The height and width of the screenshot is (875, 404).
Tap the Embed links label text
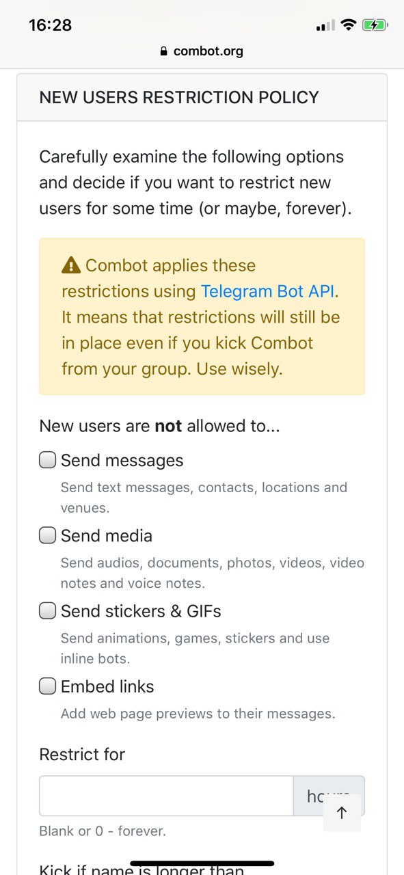[107, 686]
